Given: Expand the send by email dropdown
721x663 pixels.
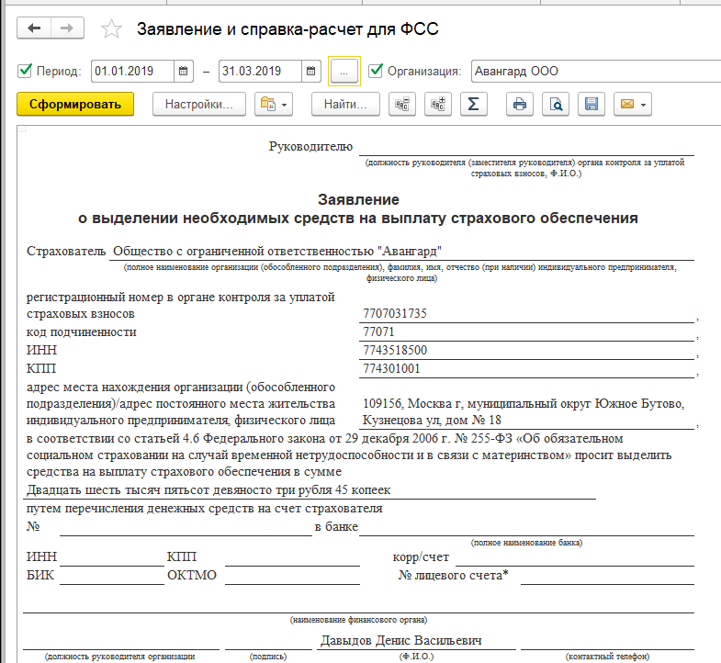Looking at the screenshot, I should [x=634, y=104].
